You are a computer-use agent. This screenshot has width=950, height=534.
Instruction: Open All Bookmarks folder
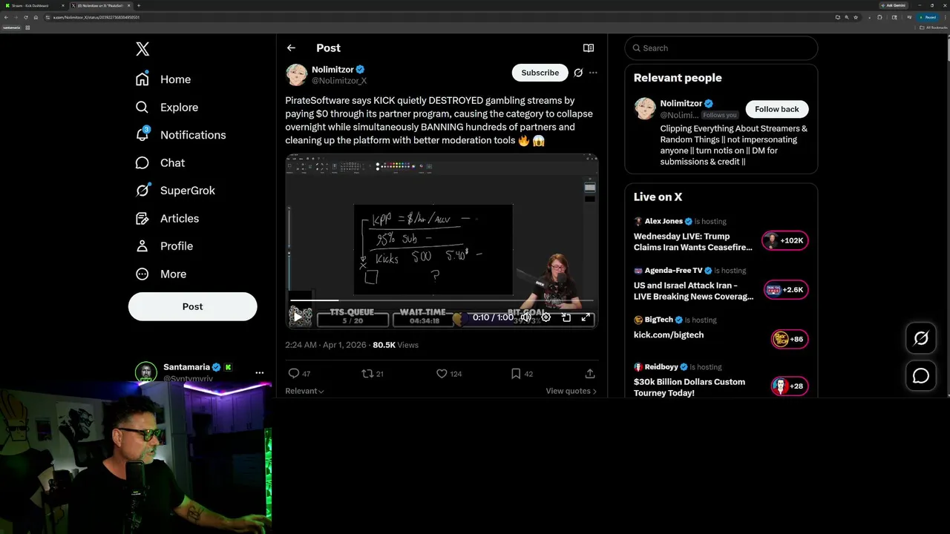coord(934,27)
